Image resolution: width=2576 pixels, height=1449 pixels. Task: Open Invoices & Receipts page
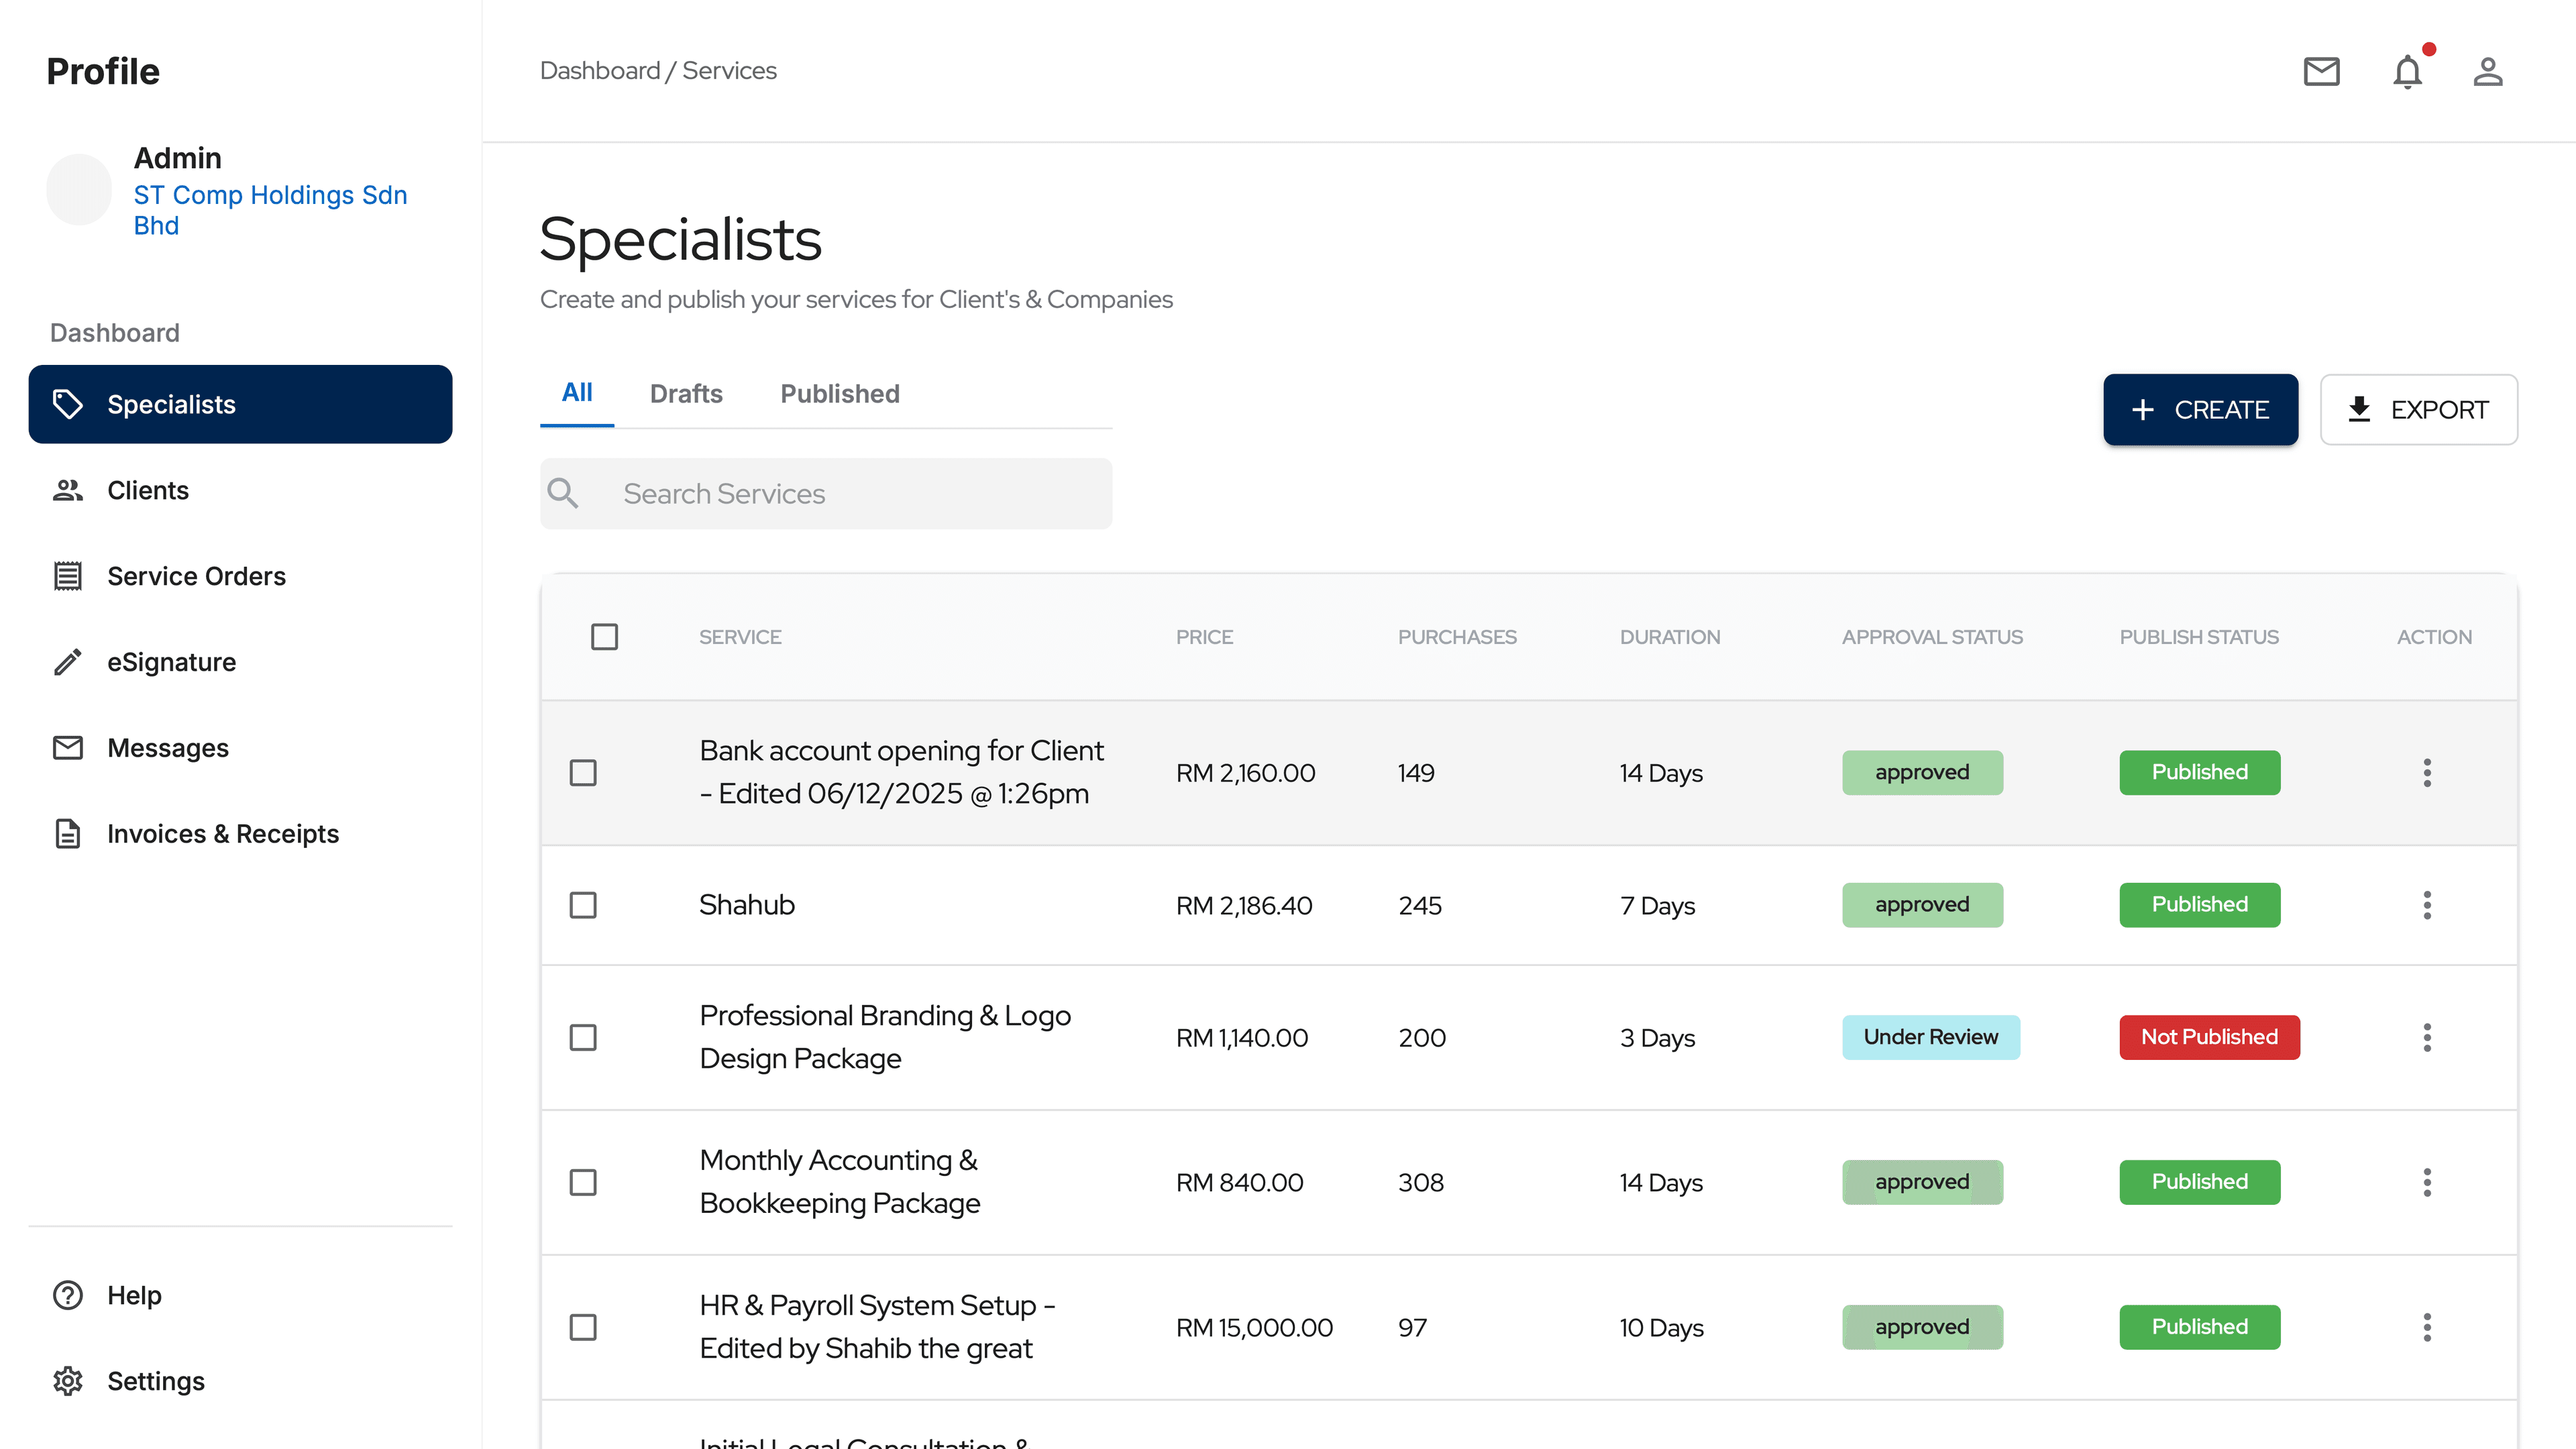point(222,834)
